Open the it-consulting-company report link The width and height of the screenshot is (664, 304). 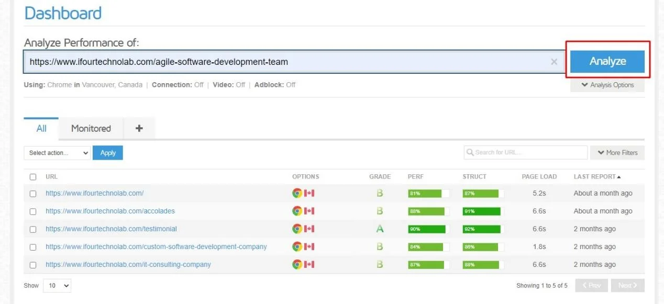coord(128,264)
